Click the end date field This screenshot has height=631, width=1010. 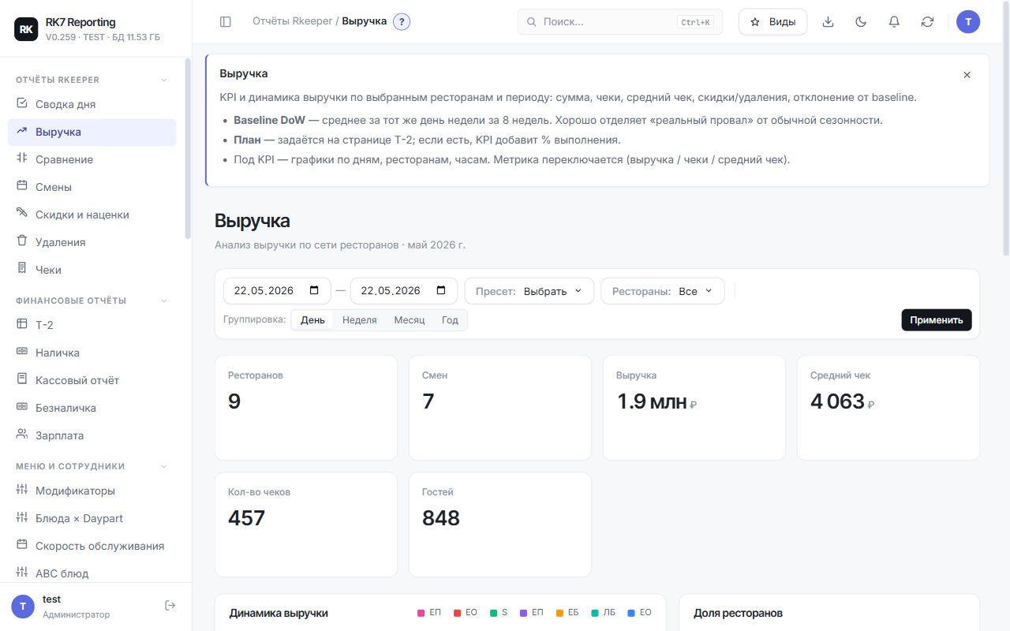[x=404, y=291]
